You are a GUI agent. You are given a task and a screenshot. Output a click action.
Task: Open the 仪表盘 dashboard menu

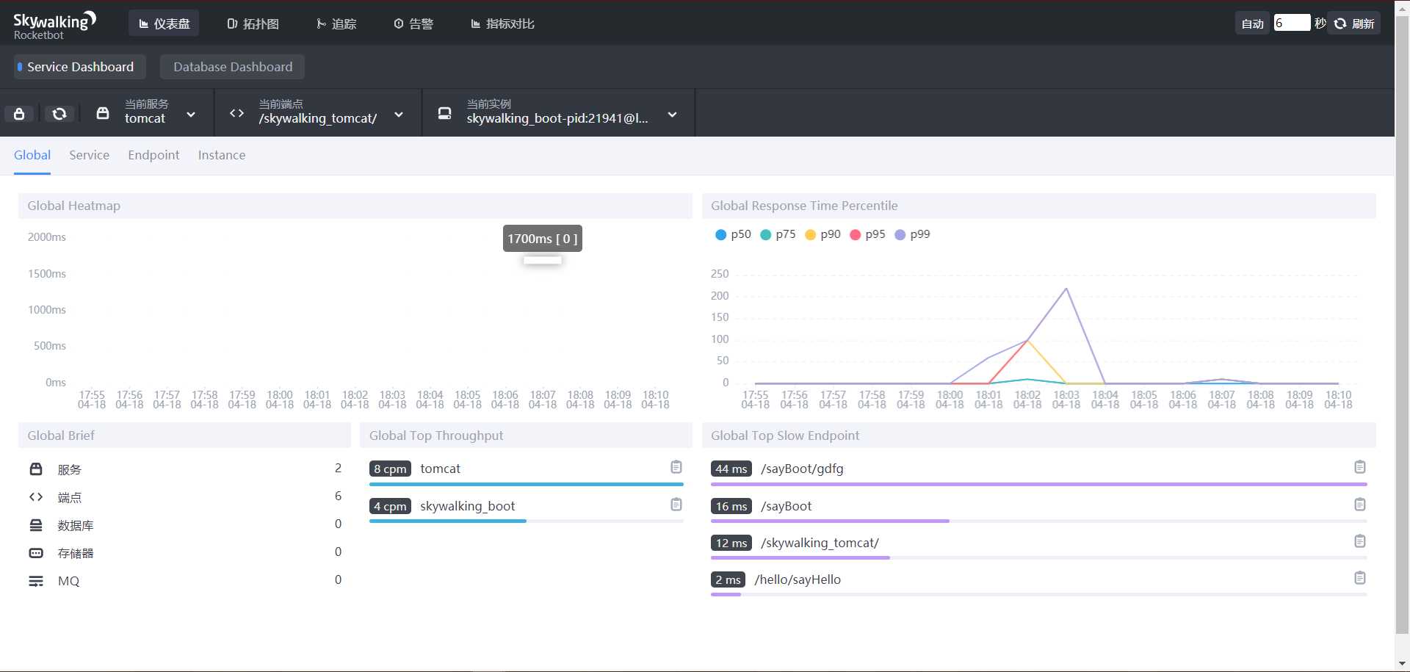coord(164,24)
